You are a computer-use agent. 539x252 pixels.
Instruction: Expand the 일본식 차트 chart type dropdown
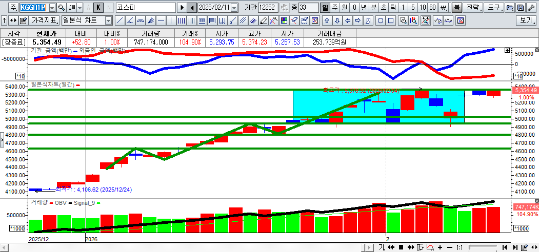(x=108, y=20)
